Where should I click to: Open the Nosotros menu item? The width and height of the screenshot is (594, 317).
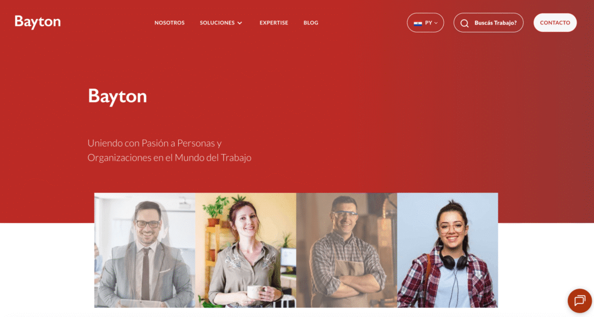tap(169, 23)
